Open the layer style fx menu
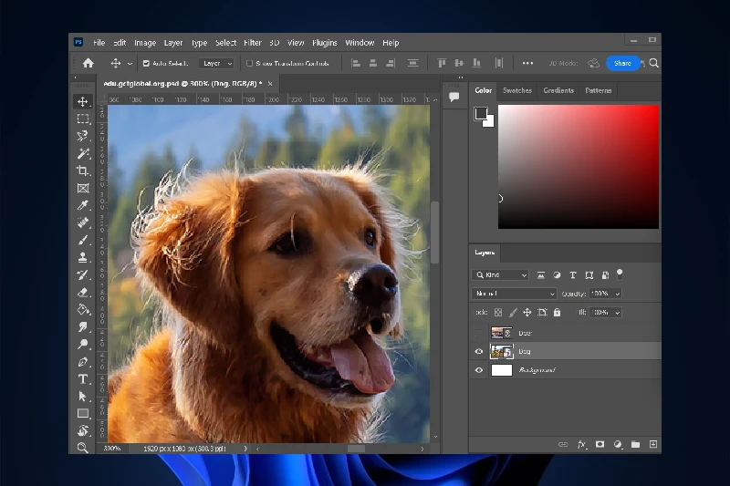 pos(582,445)
